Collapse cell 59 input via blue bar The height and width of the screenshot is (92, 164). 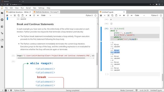(101, 34)
